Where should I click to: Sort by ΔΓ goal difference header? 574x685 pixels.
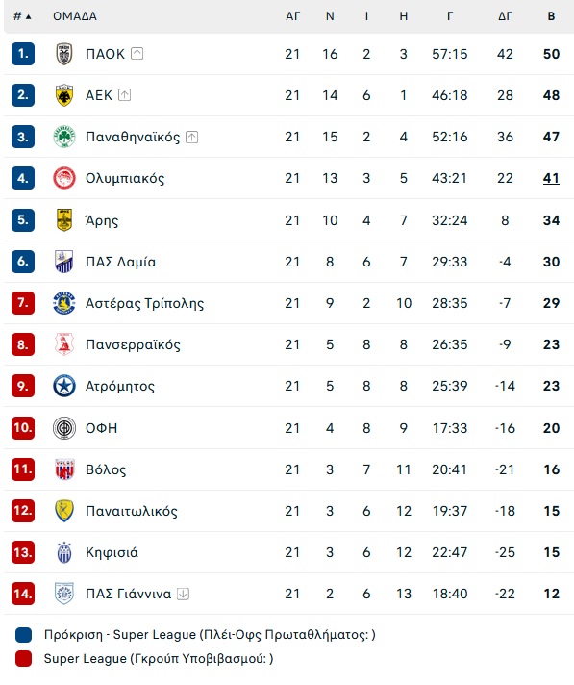(505, 16)
